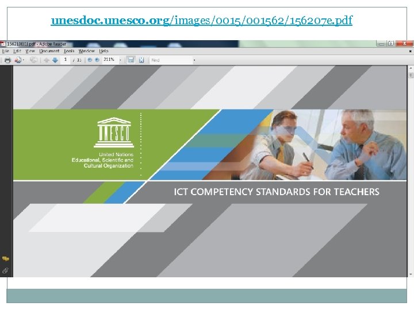
Task: Click the text Cultural Organization
Action: tap(109, 166)
